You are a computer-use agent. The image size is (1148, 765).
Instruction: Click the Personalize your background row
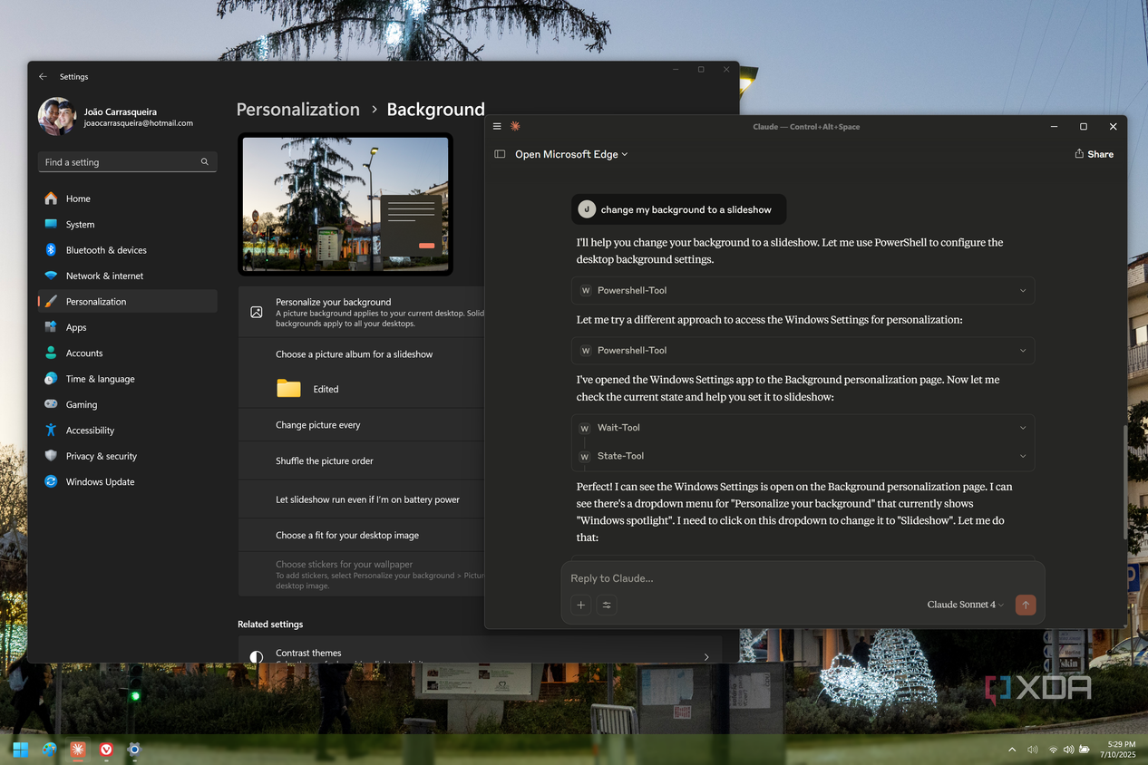point(361,312)
